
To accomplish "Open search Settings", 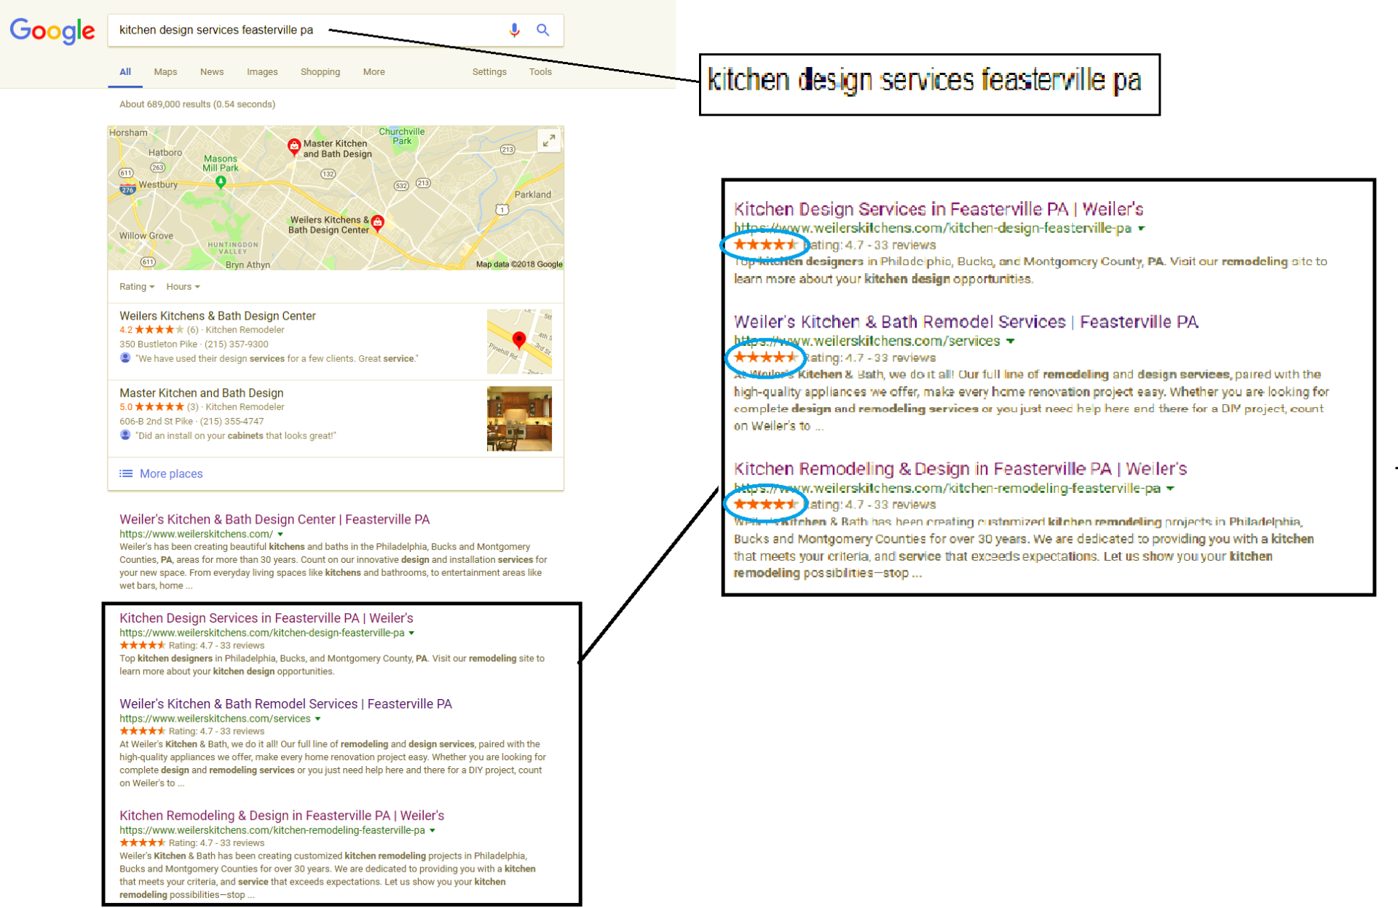I will (489, 72).
